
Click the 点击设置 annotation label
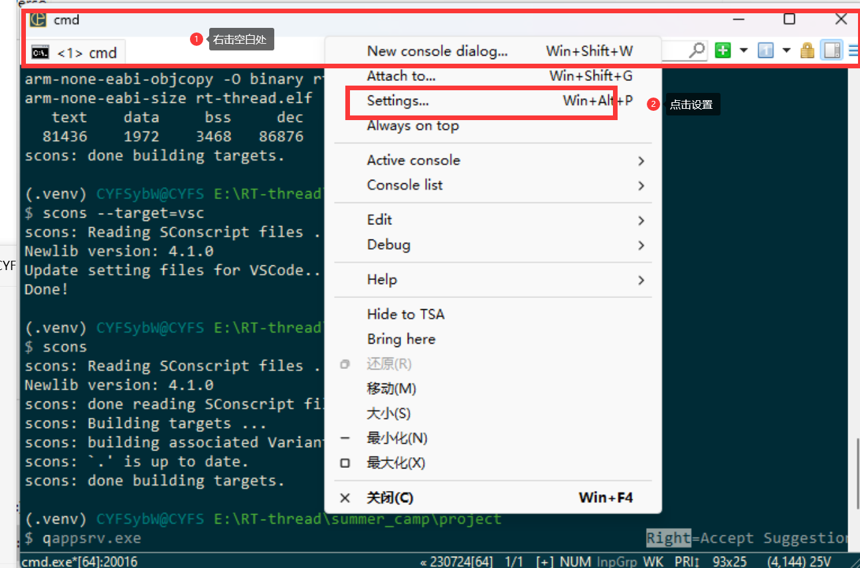[x=693, y=104]
